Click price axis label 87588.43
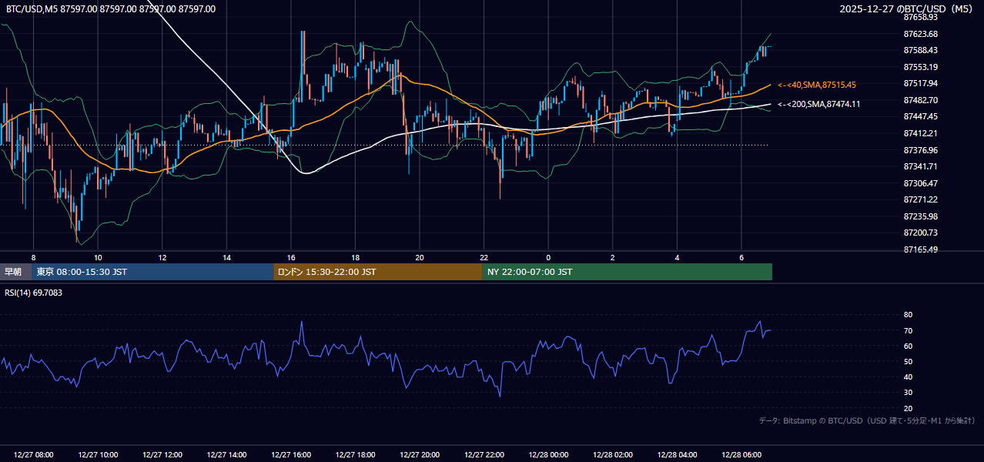 [x=921, y=50]
